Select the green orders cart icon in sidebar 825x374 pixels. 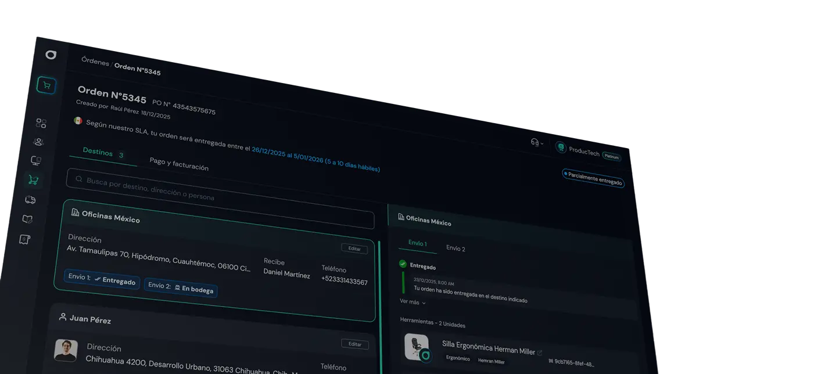pos(33,180)
